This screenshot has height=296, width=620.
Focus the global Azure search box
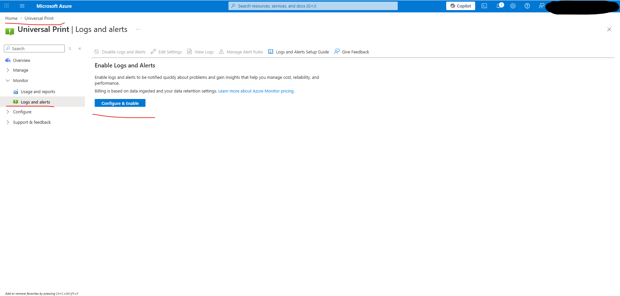[313, 6]
